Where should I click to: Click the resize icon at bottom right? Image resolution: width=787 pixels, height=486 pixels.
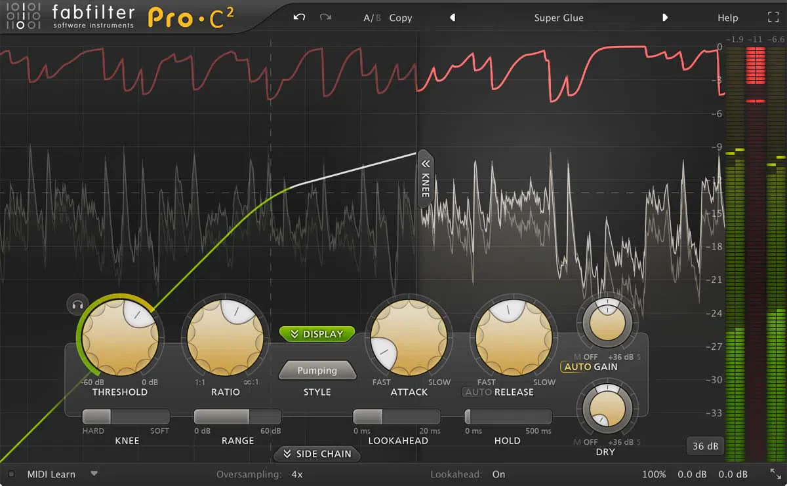777,474
